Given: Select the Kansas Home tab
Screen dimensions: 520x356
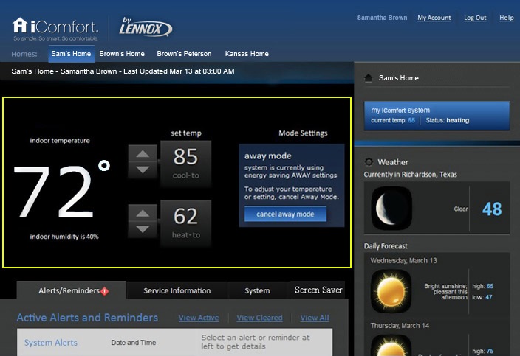Looking at the screenshot, I should [x=247, y=54].
